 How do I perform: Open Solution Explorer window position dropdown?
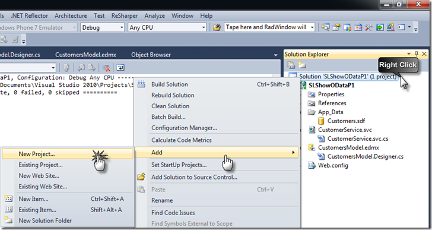tap(409, 54)
